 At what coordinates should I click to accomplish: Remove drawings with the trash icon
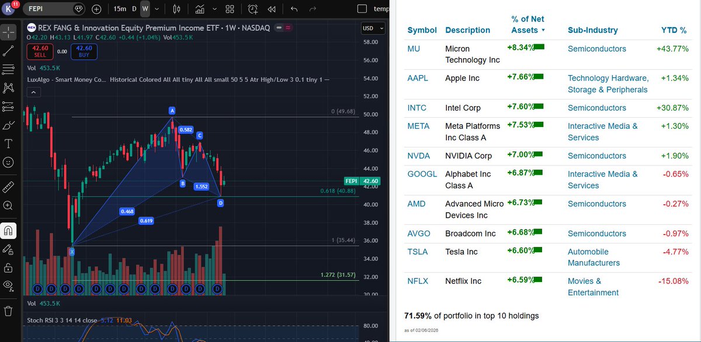[x=8, y=311]
